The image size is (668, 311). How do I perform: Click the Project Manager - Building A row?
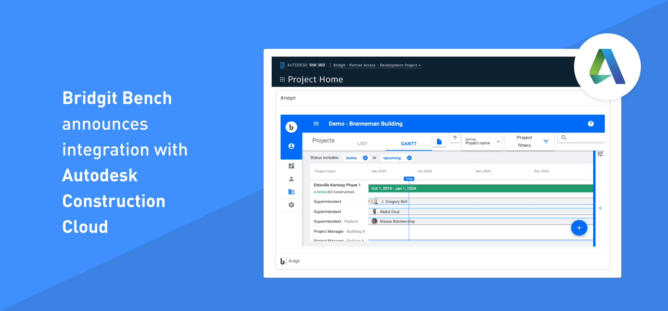(339, 231)
